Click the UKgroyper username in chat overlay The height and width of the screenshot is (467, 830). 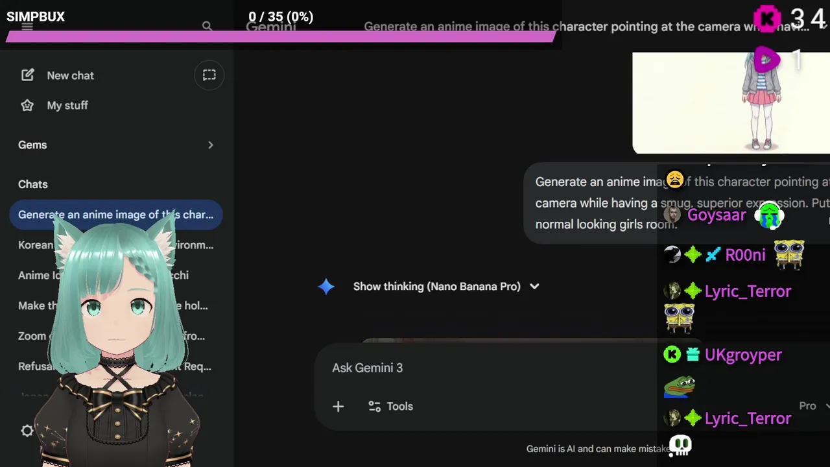tap(743, 355)
